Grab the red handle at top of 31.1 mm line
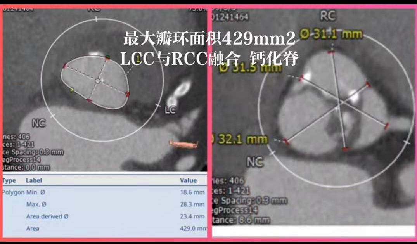 [331, 52]
